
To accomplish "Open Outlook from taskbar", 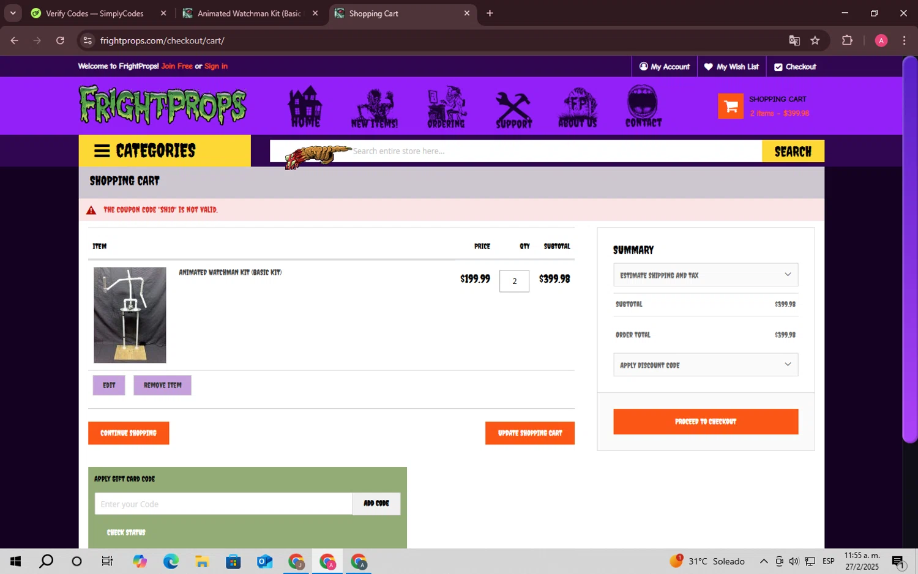I will pyautogui.click(x=264, y=561).
